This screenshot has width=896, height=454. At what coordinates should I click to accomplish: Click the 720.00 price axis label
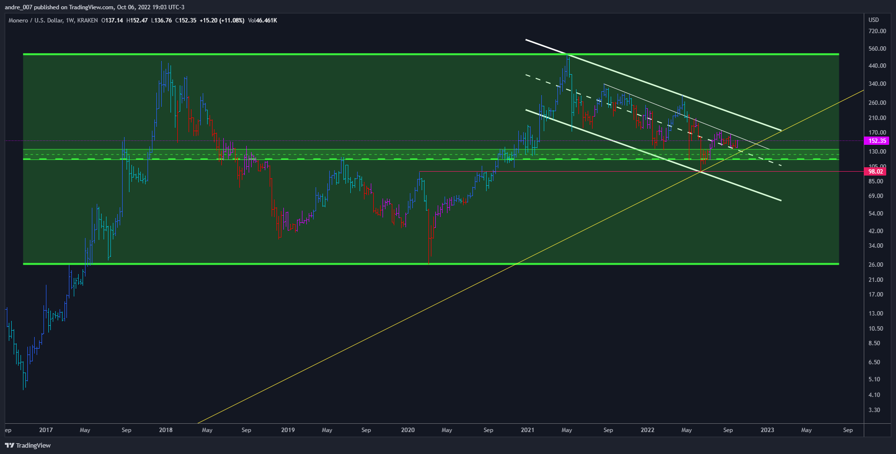[x=877, y=31]
